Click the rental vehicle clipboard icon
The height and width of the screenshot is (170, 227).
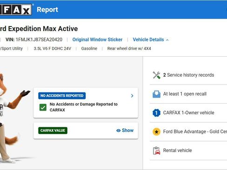[156, 150]
